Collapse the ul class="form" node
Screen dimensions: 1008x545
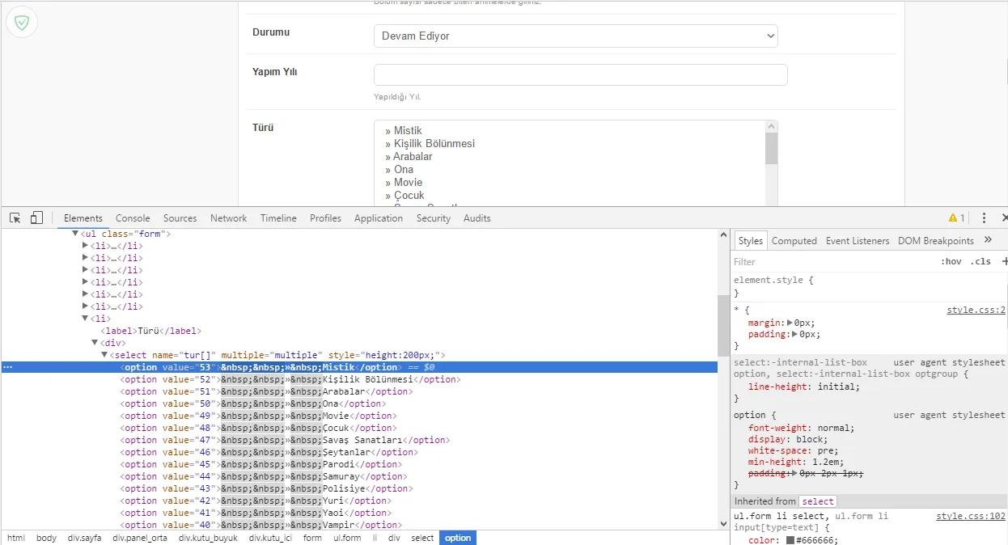75,234
